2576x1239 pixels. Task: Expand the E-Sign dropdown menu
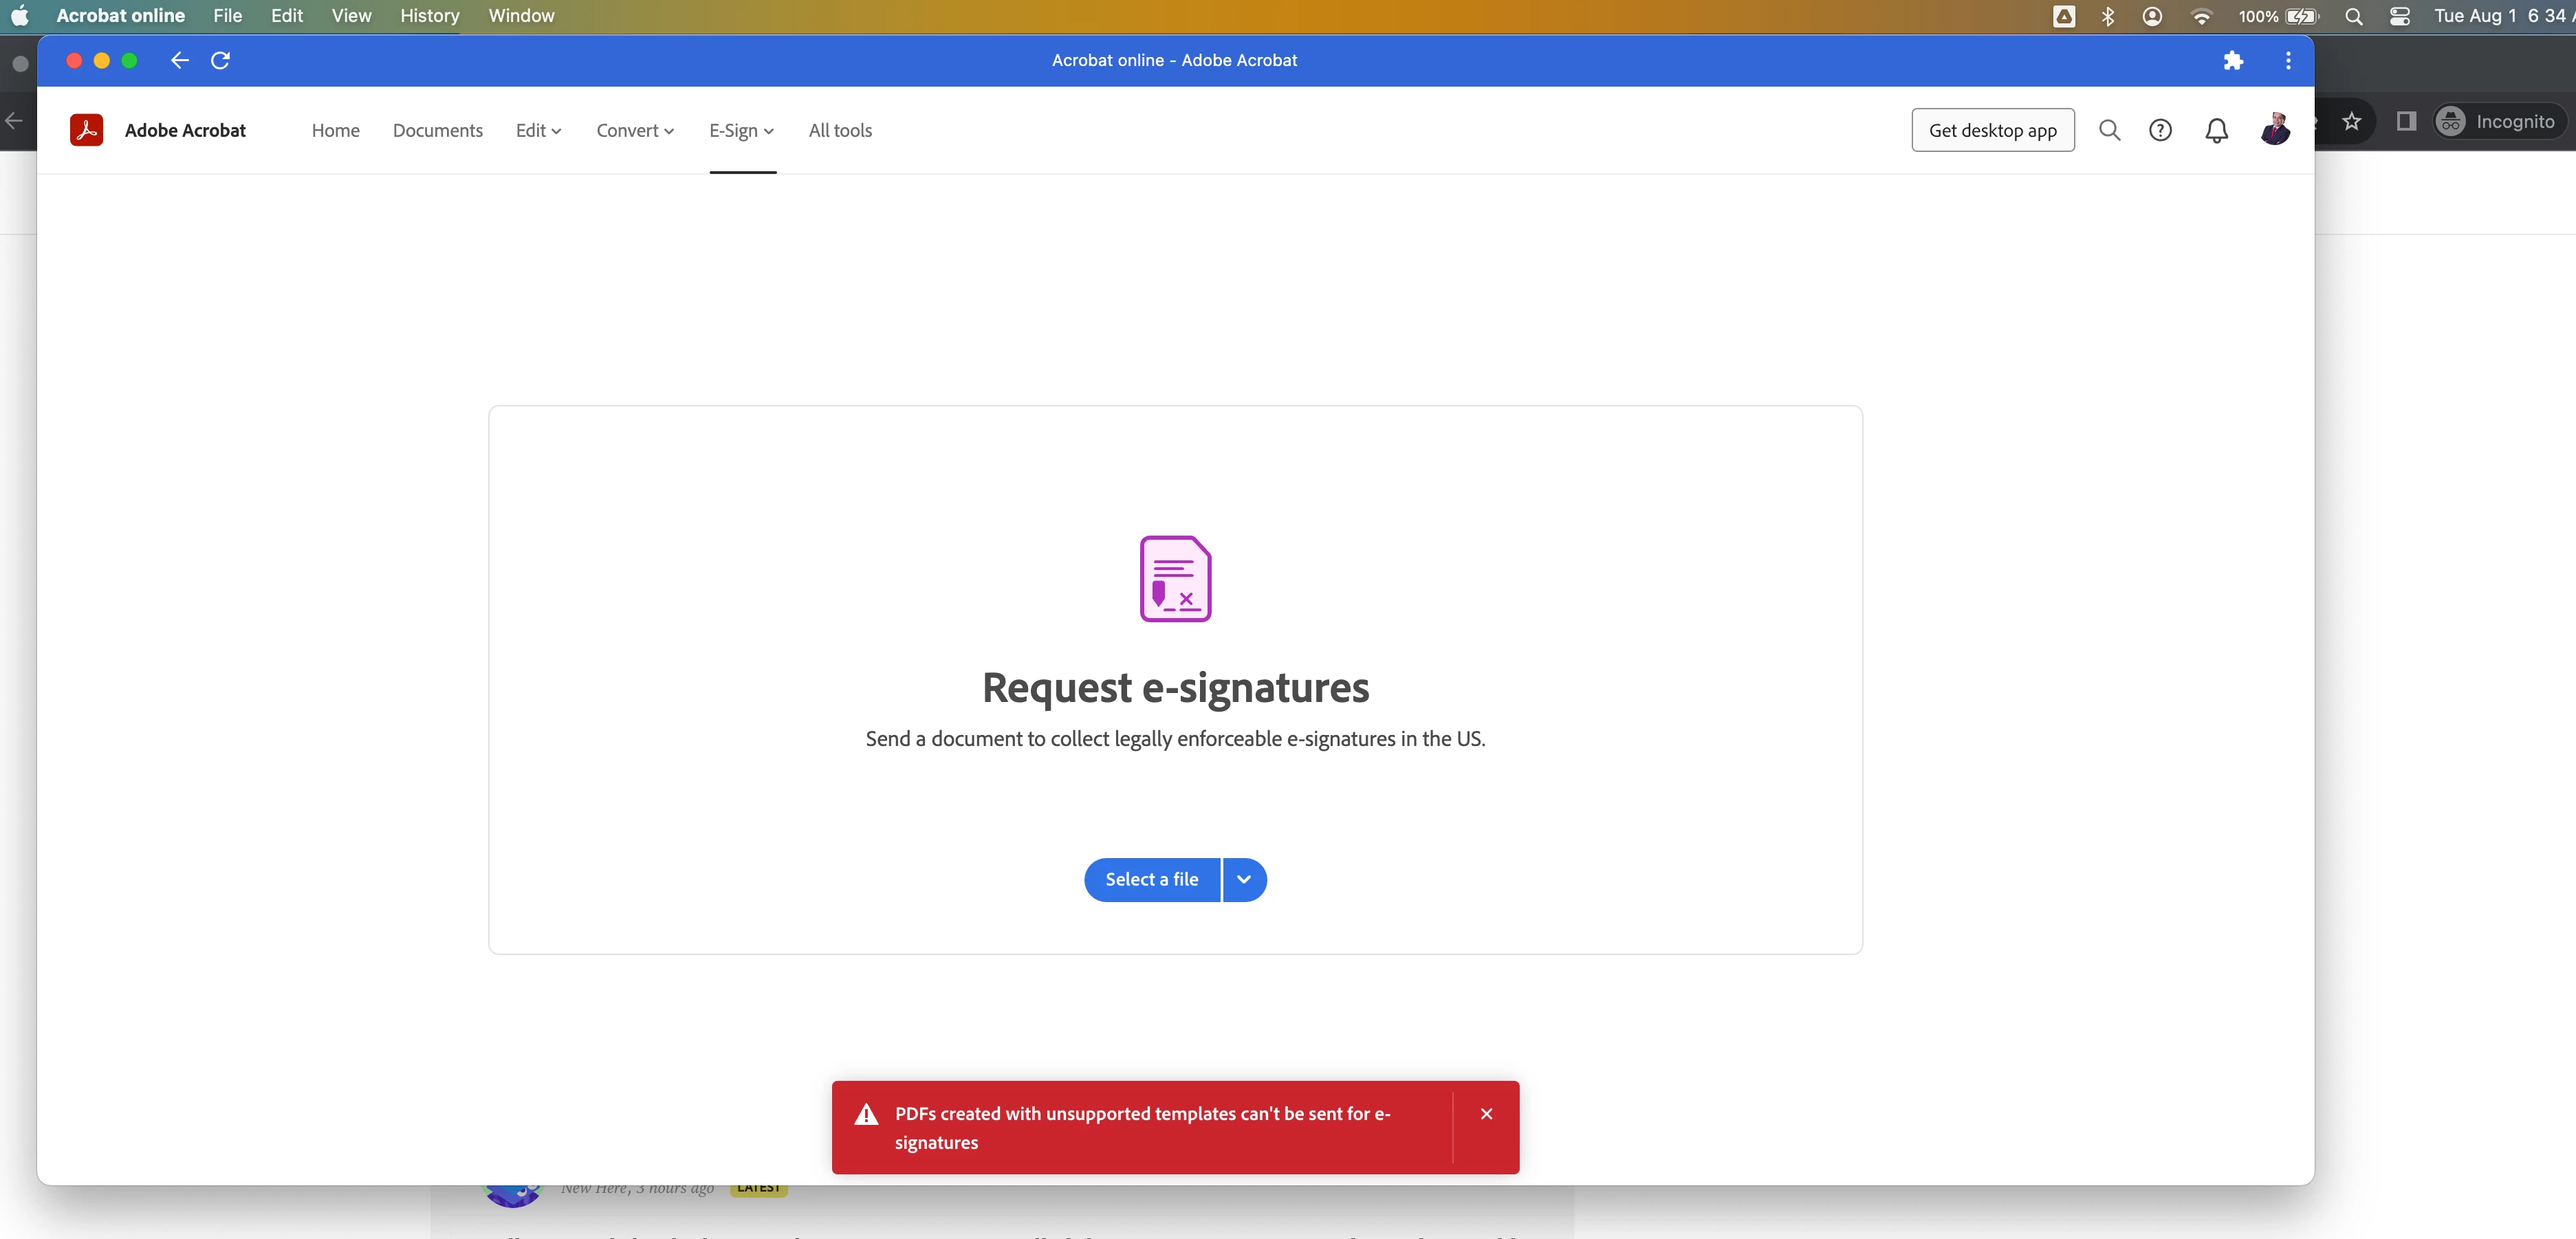pyautogui.click(x=741, y=131)
